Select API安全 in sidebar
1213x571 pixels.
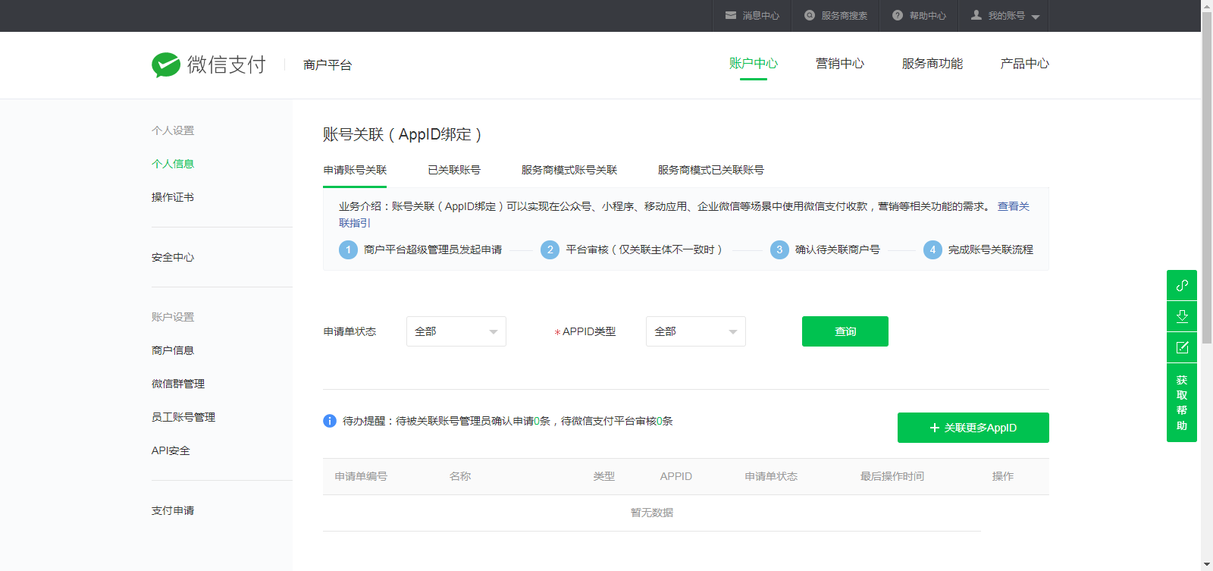tap(171, 450)
